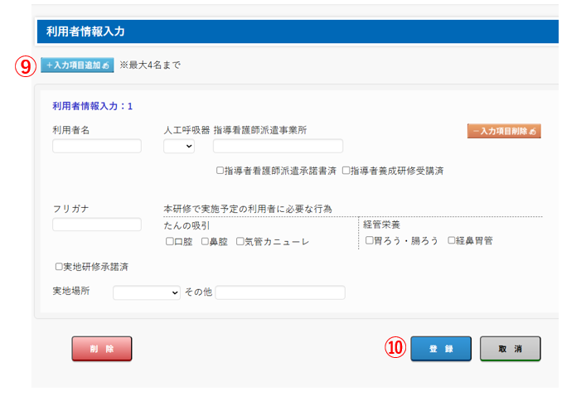Click the blue 登録 button
This screenshot has width=586, height=401.
(440, 349)
